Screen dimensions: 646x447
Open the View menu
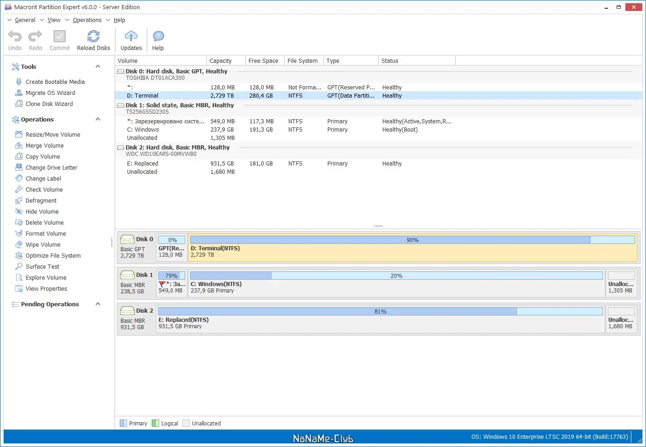pos(54,20)
